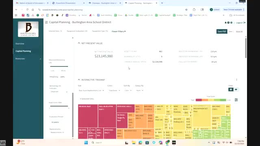Open the help question mark icon
Viewport: 260px width, 146px height.
pyautogui.click(x=228, y=23)
